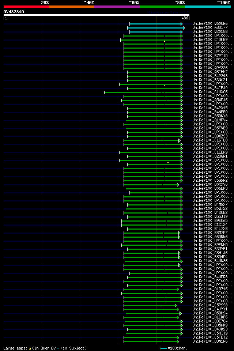Viewport: 234px width, 351px height.
Task: Select hit UniRef100_C4QKR9
Action: pyautogui.click(x=210, y=39)
